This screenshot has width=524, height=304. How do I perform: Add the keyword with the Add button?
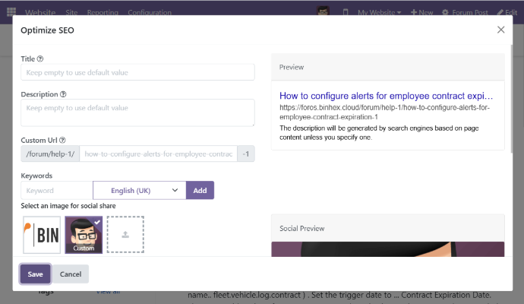click(x=200, y=190)
